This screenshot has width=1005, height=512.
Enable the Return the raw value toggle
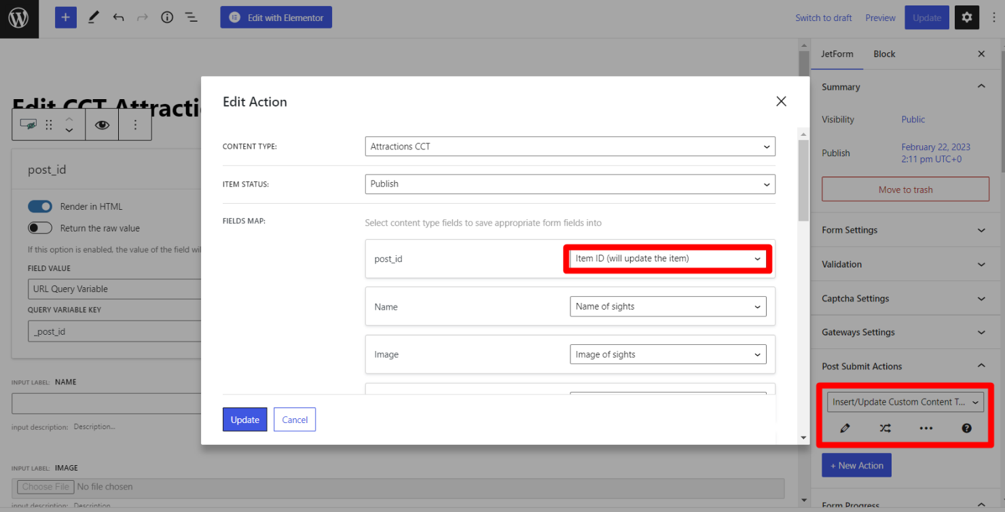(40, 228)
